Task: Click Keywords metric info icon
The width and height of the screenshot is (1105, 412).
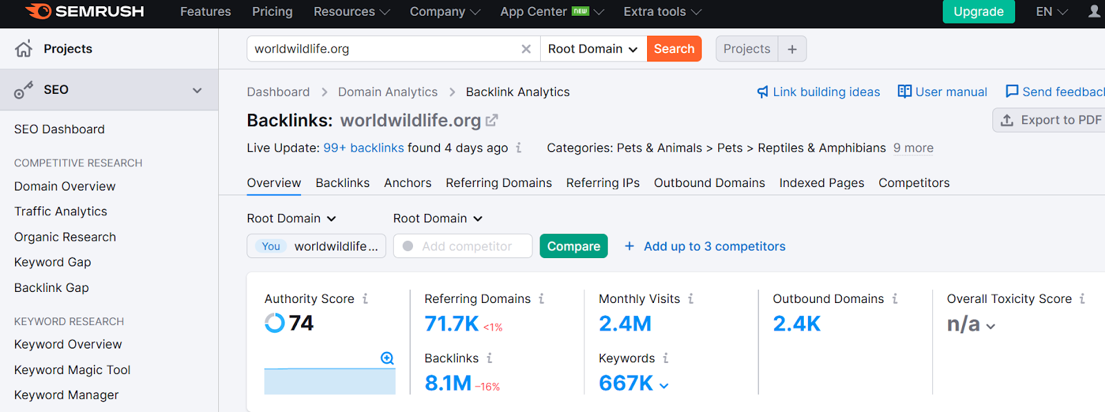Action: click(666, 358)
